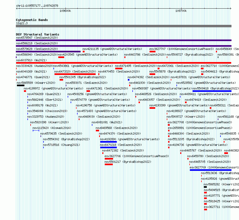Open variant nsv6578547 (Sedlazeck2020) label
Screen dimensions: 239x220
click(37, 38)
